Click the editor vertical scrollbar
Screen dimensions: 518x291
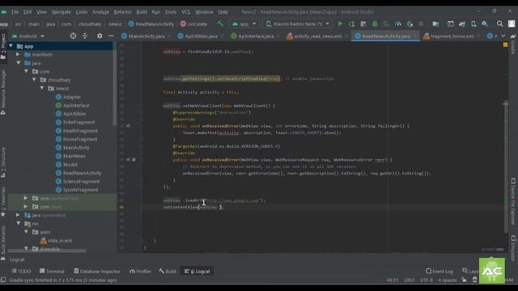coord(505,167)
